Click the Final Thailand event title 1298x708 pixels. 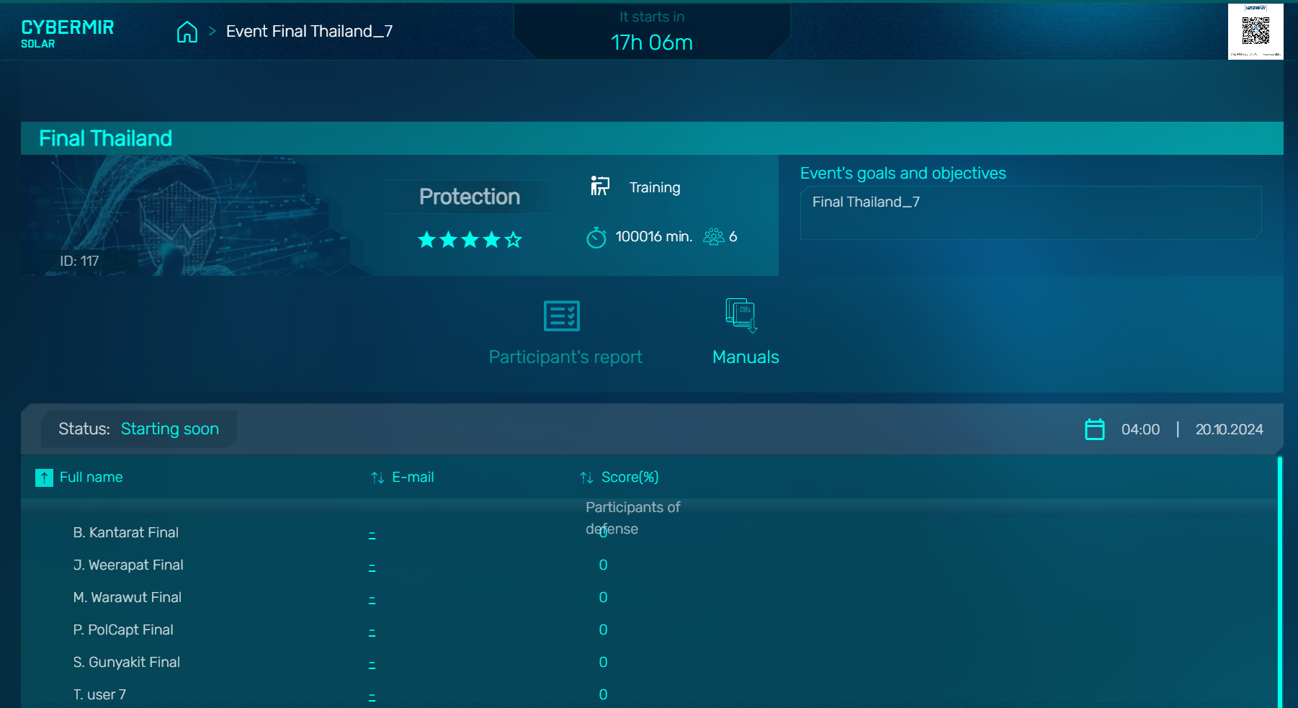[x=106, y=138]
